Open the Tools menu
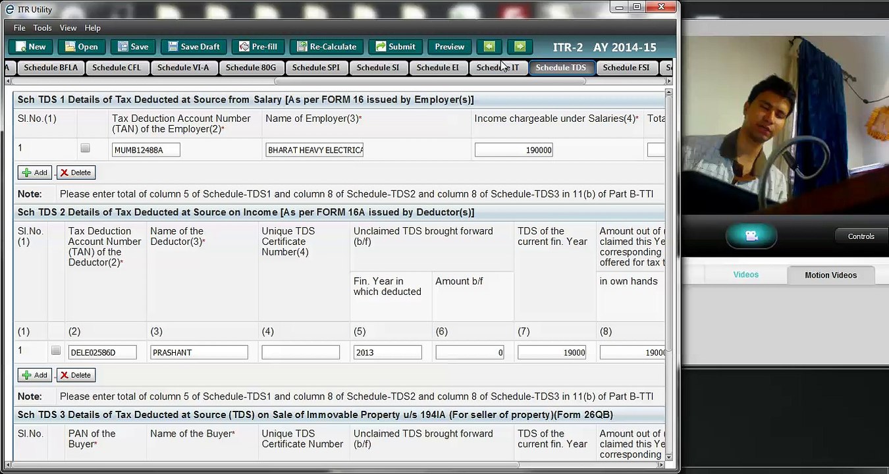This screenshot has height=474, width=889. pos(42,28)
